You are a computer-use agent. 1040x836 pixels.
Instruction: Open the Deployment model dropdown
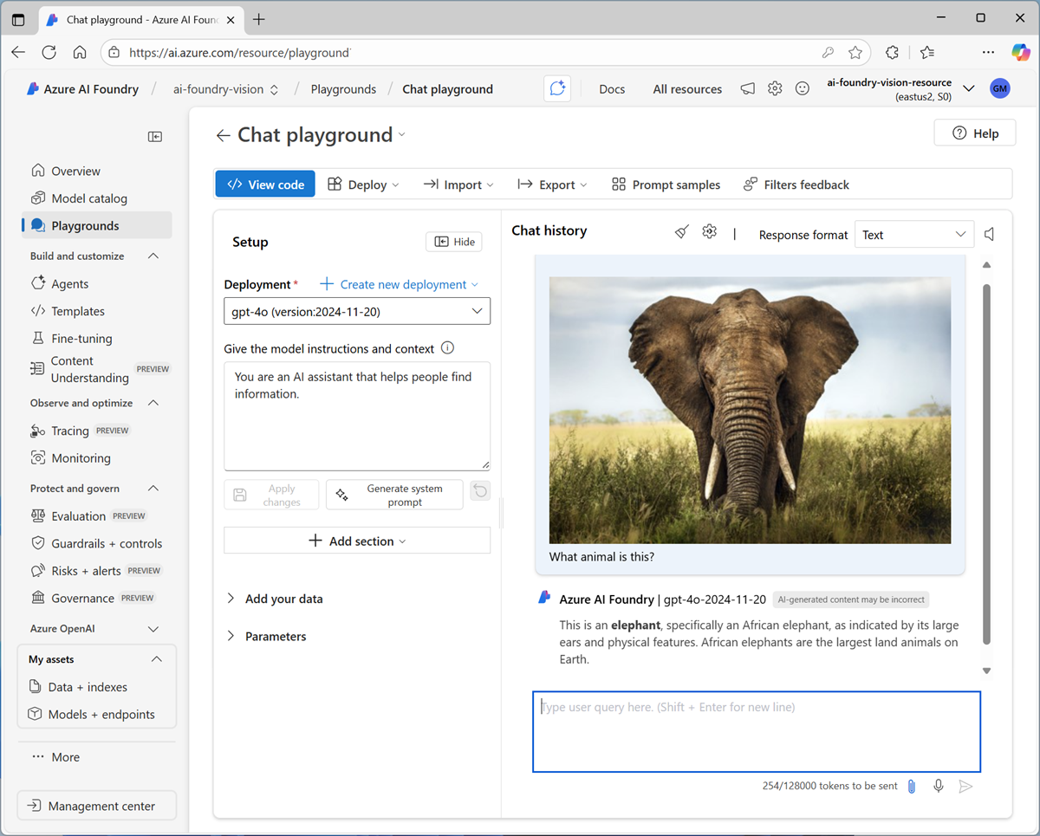coord(357,311)
